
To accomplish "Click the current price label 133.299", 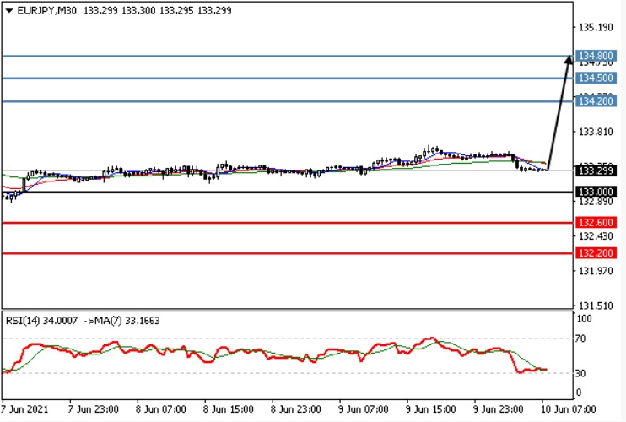I will click(596, 170).
